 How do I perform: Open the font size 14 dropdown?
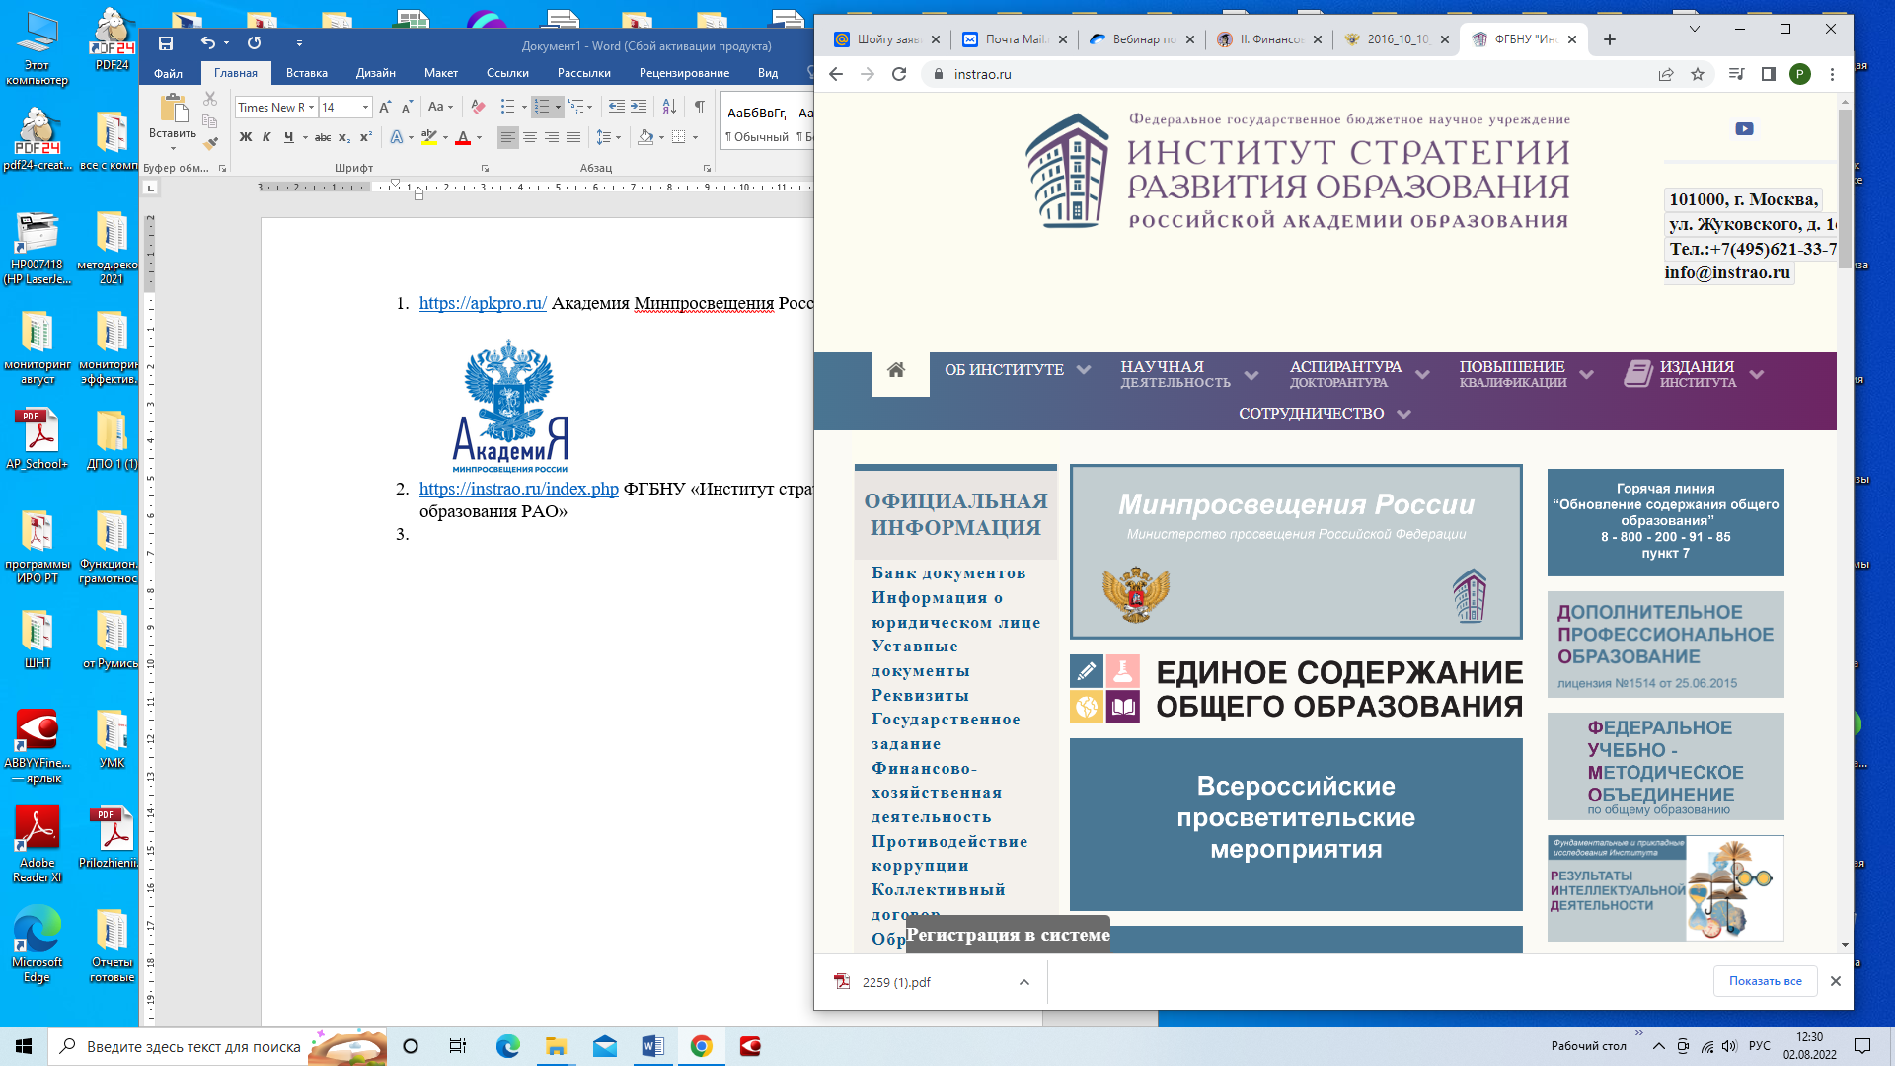(x=365, y=107)
